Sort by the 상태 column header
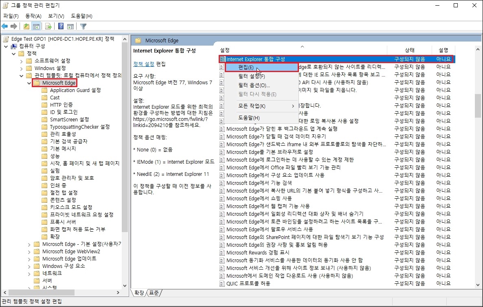This screenshot has width=483, height=307. (409, 50)
